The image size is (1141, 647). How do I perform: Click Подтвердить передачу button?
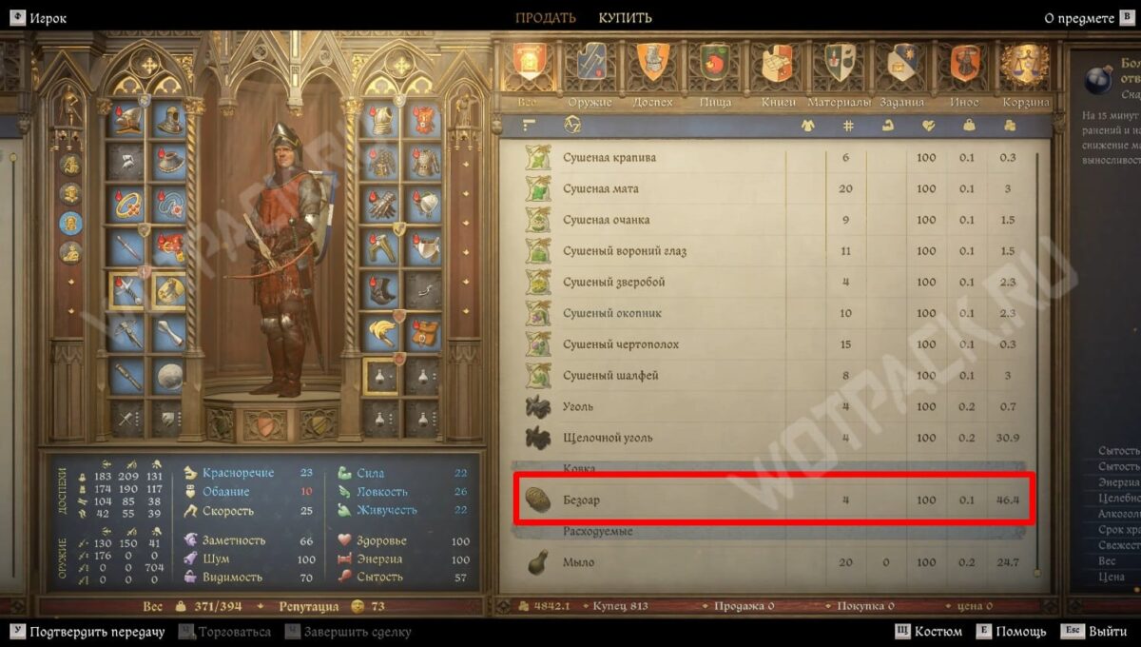tap(87, 632)
